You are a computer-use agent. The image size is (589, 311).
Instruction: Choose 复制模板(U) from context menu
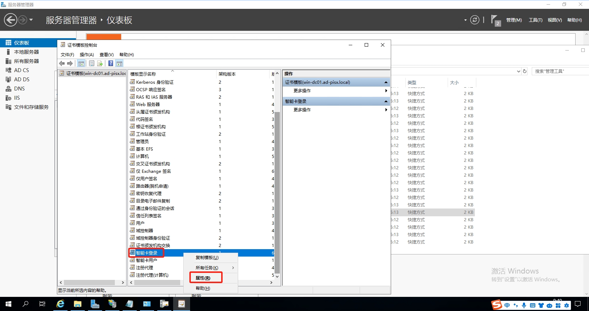click(x=207, y=258)
